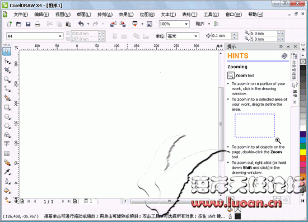Select the Pick tool in toolbox
308x222 pixels.
pos(7,51)
